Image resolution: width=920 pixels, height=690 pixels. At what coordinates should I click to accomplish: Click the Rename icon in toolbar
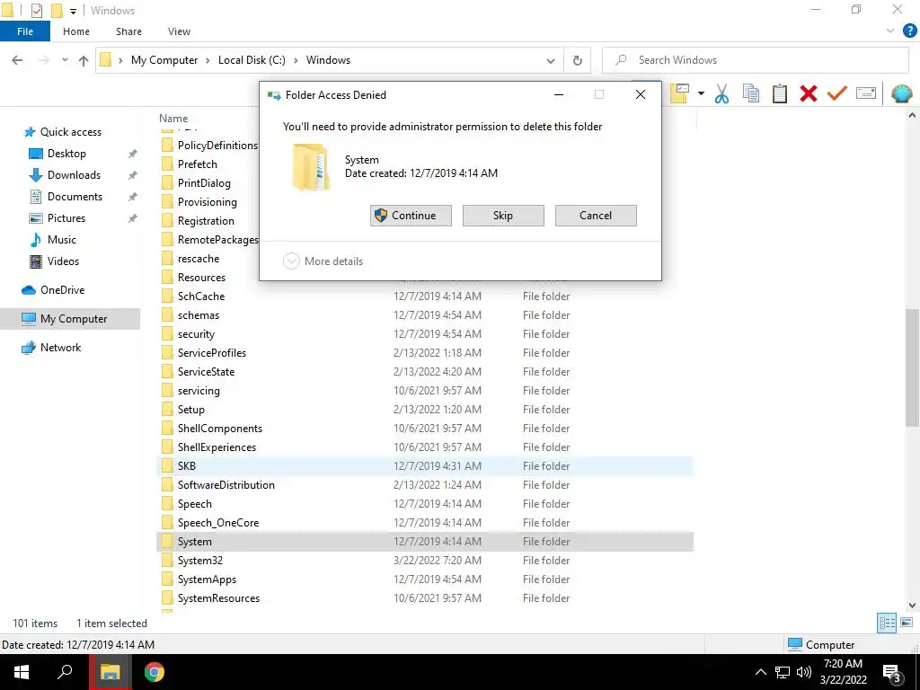click(865, 93)
